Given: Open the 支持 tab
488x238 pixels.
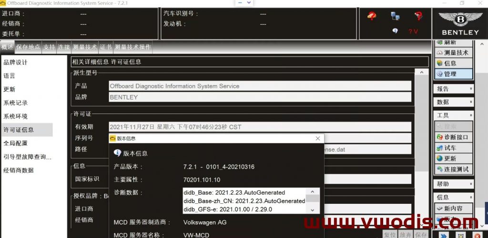Looking at the screenshot, I should (49, 47).
